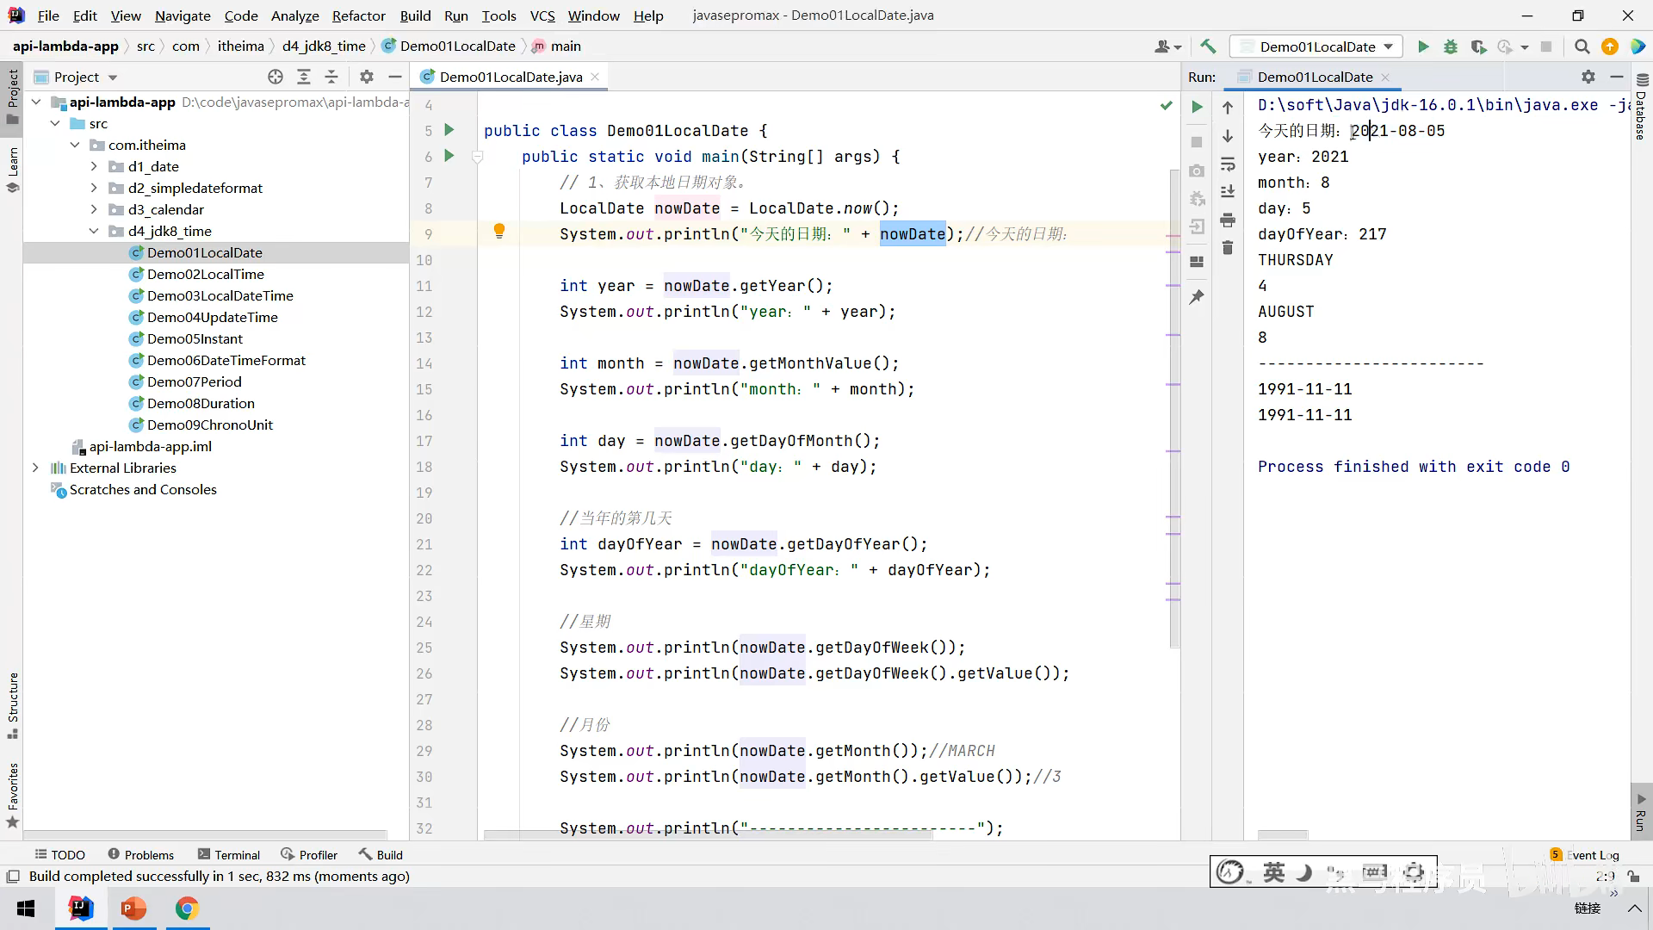Run Demo01LocalDate with green play button
This screenshot has width=1653, height=930.
(1423, 46)
